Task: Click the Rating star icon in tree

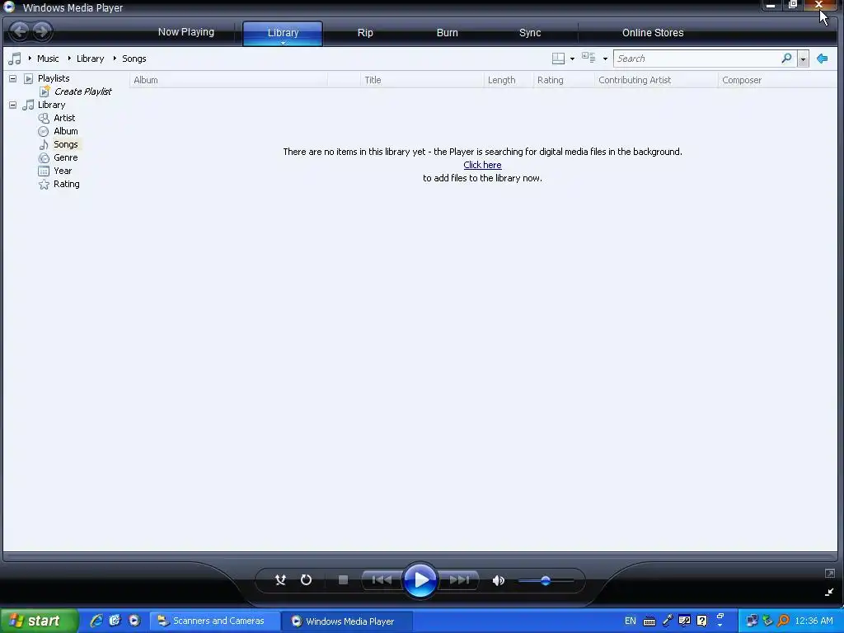Action: pos(44,185)
